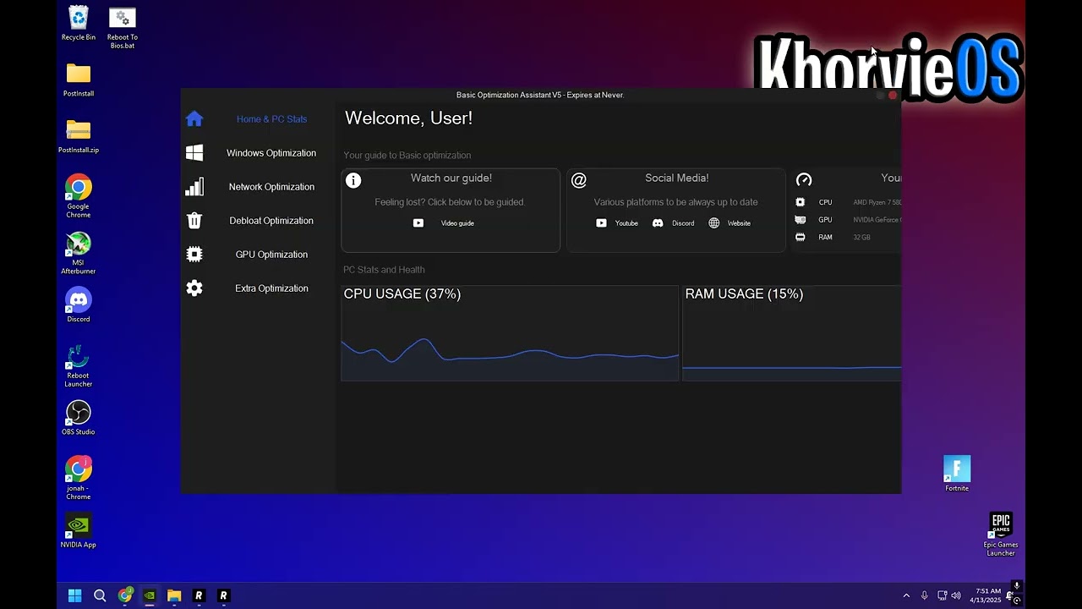
Task: Show hidden system tray icons
Action: click(x=906, y=595)
